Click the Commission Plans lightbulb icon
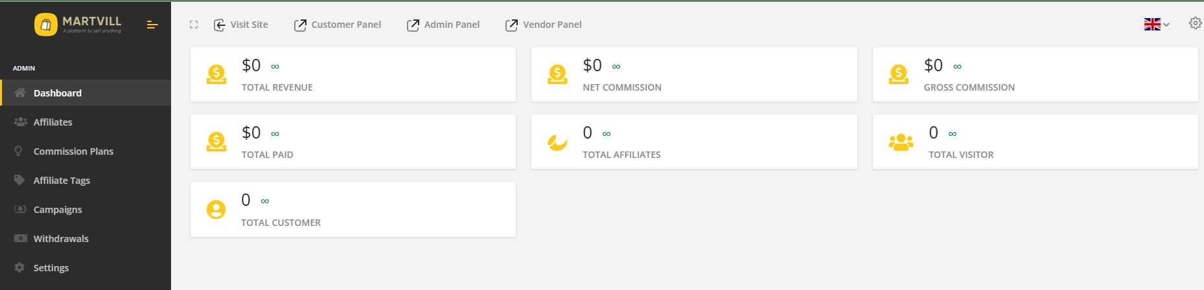 pyautogui.click(x=19, y=151)
